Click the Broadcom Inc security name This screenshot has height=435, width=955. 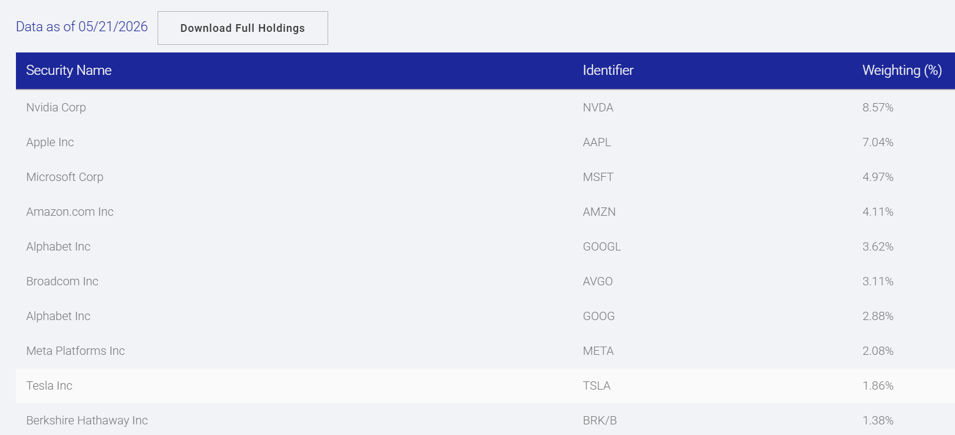click(62, 281)
